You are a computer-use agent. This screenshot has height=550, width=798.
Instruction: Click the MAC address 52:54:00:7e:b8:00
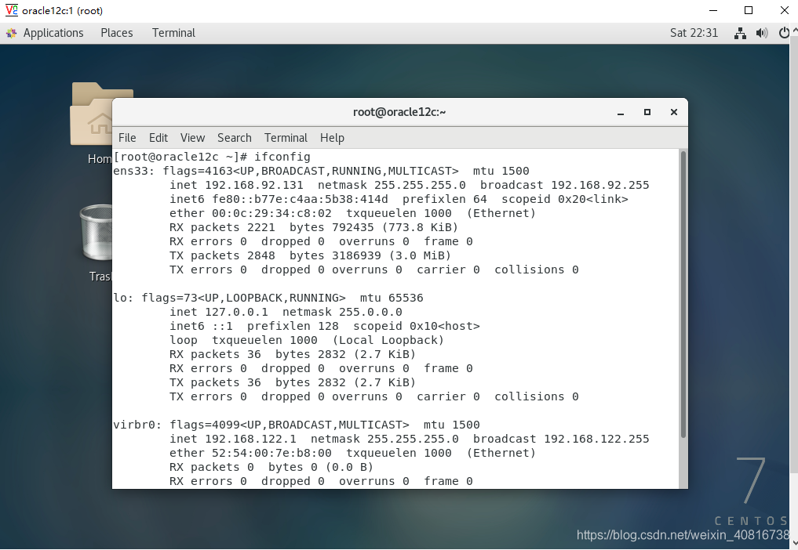tap(271, 454)
